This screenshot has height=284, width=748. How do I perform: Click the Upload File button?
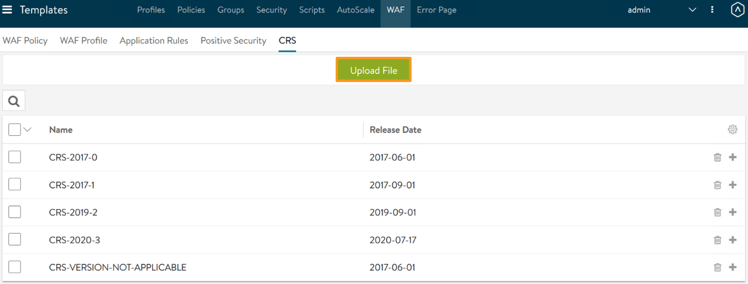[x=373, y=70]
